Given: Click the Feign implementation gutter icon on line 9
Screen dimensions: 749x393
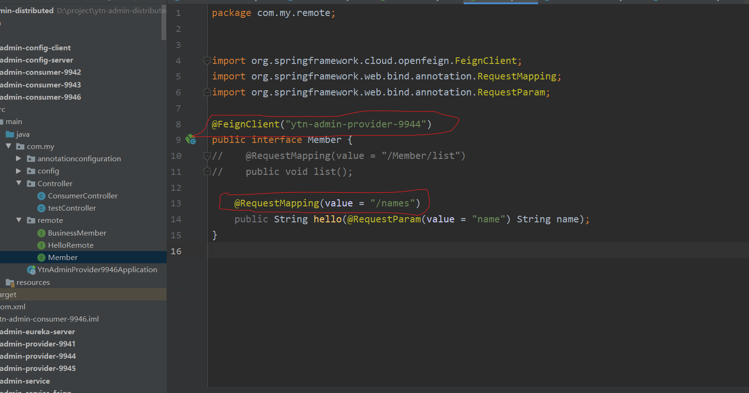Looking at the screenshot, I should pos(191,139).
